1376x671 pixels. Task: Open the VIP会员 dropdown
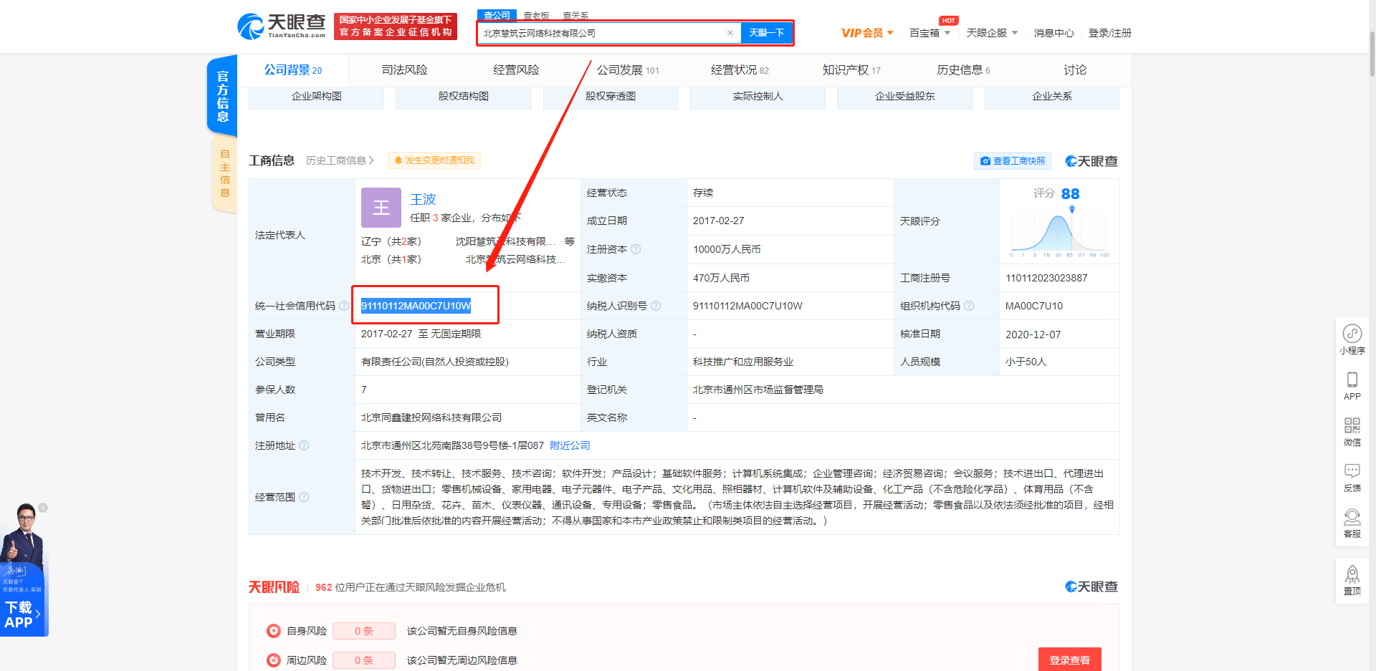click(x=867, y=33)
